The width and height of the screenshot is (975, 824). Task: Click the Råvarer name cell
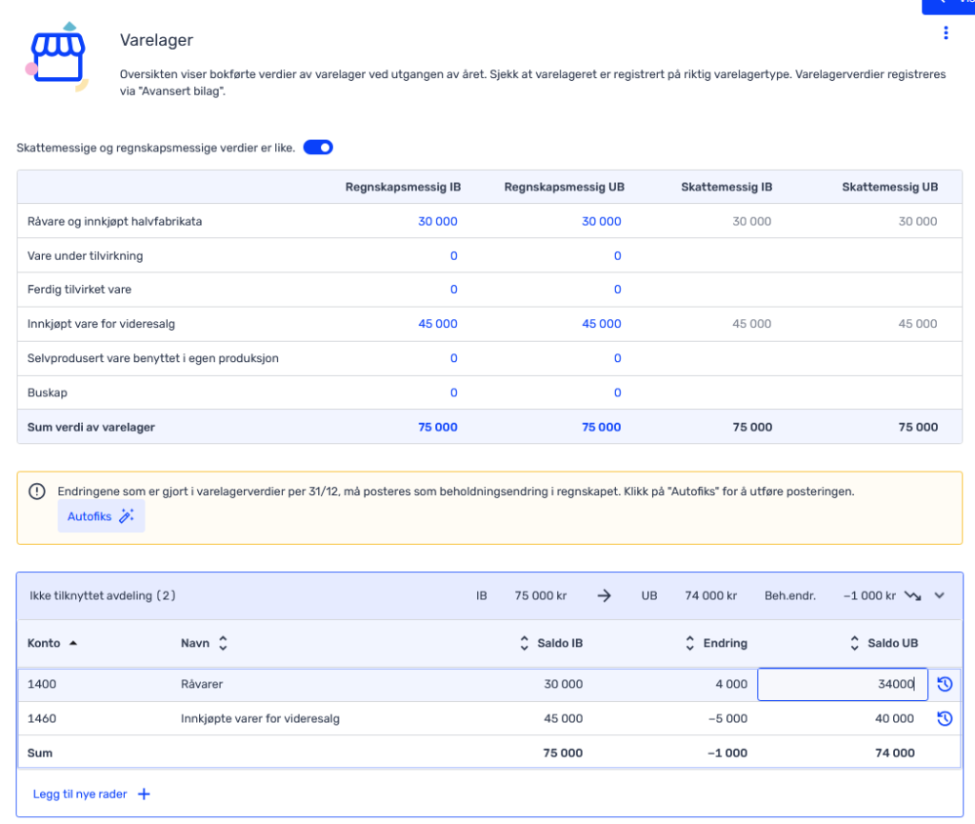click(x=202, y=684)
